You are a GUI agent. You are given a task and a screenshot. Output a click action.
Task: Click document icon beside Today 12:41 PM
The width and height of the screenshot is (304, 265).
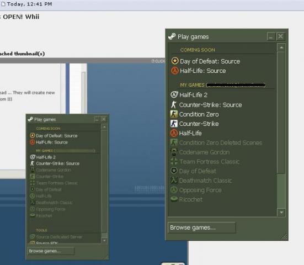[3, 4]
